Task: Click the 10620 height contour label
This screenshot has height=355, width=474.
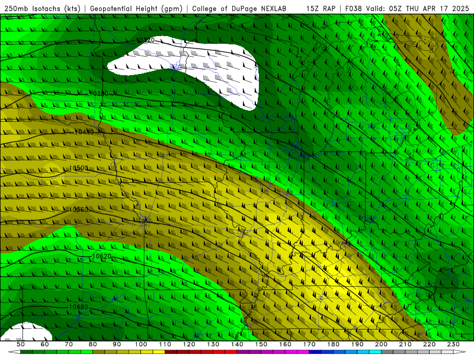Action: pyautogui.click(x=101, y=256)
